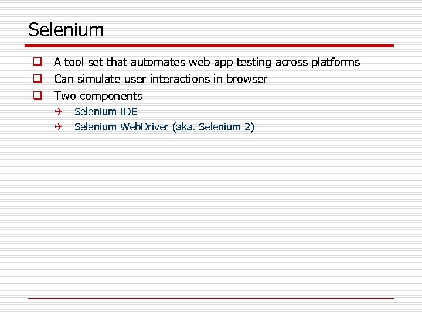
Task: Select the "Two components" bullet text
Action: coord(98,96)
